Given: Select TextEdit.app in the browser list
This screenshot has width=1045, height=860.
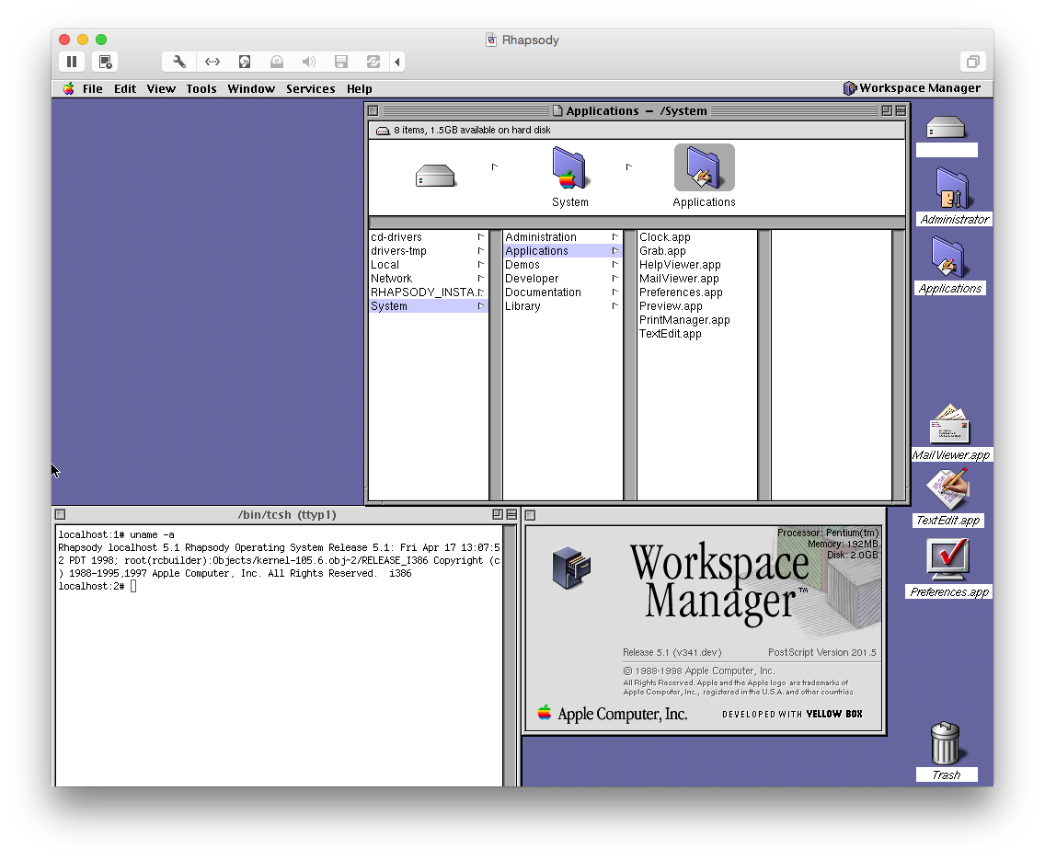Looking at the screenshot, I should [696, 334].
